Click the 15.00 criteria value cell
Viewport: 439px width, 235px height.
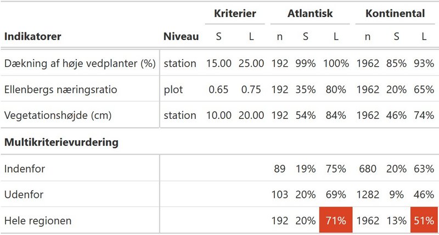pyautogui.click(x=218, y=64)
